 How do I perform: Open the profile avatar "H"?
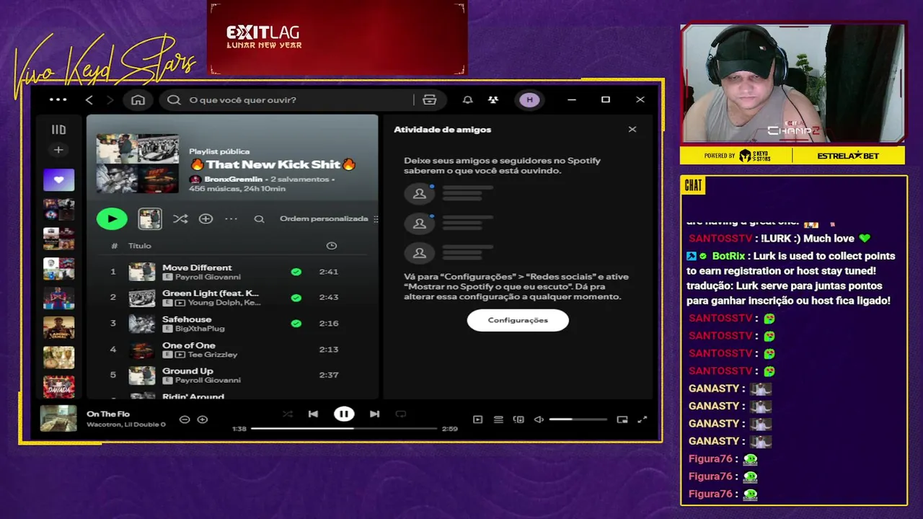[529, 99]
